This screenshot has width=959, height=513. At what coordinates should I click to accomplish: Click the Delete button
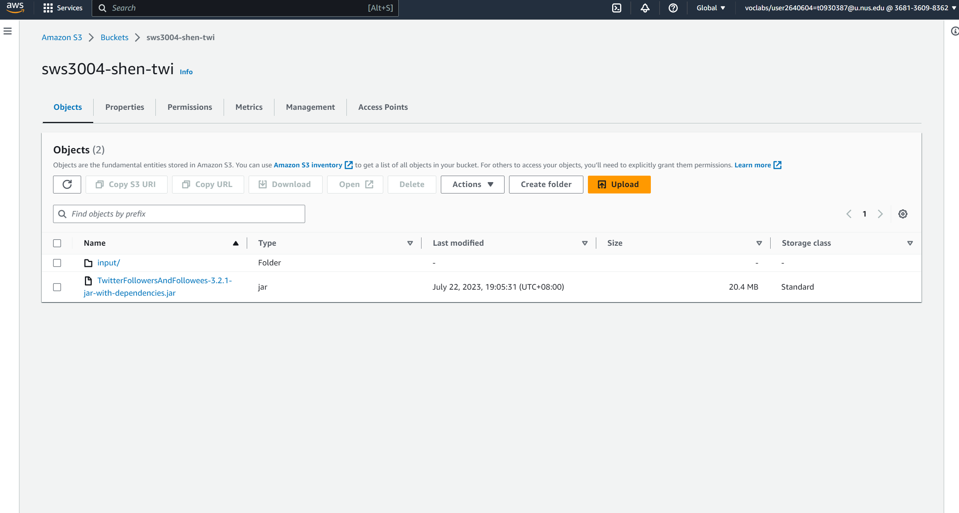[412, 184]
